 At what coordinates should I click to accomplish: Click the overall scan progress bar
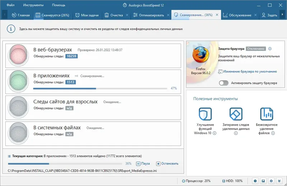(65, 164)
